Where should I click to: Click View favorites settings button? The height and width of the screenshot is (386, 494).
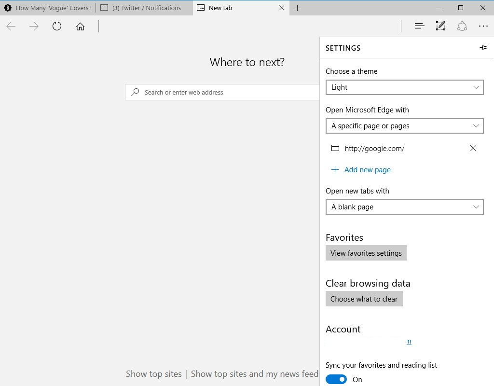pos(366,253)
